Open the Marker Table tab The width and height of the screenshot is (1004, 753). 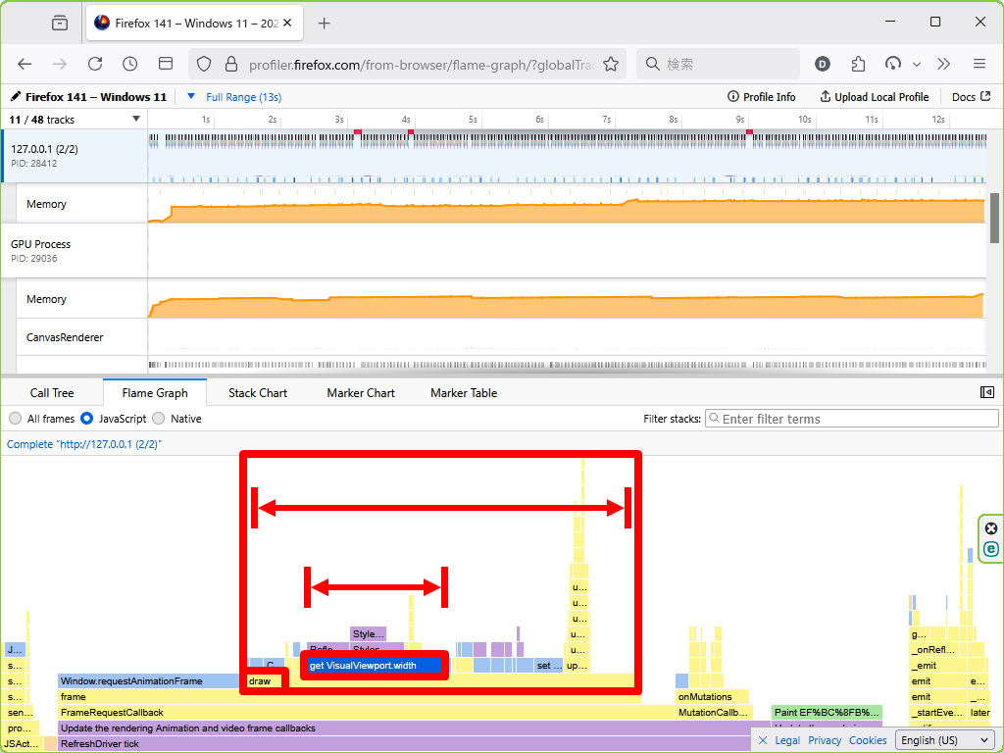pyautogui.click(x=464, y=393)
